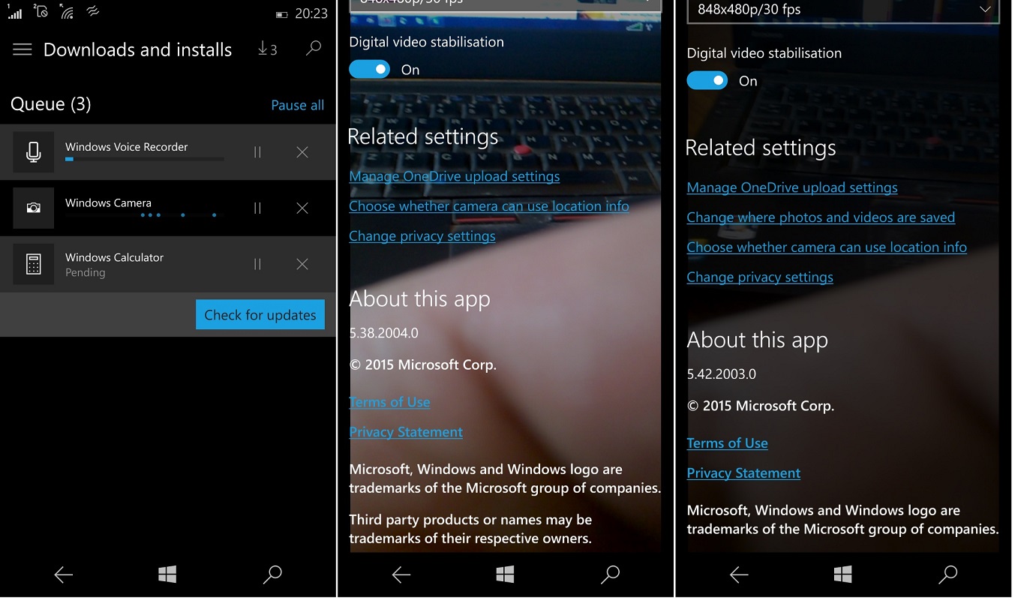Pause the Windows Voice Recorder download

point(257,152)
